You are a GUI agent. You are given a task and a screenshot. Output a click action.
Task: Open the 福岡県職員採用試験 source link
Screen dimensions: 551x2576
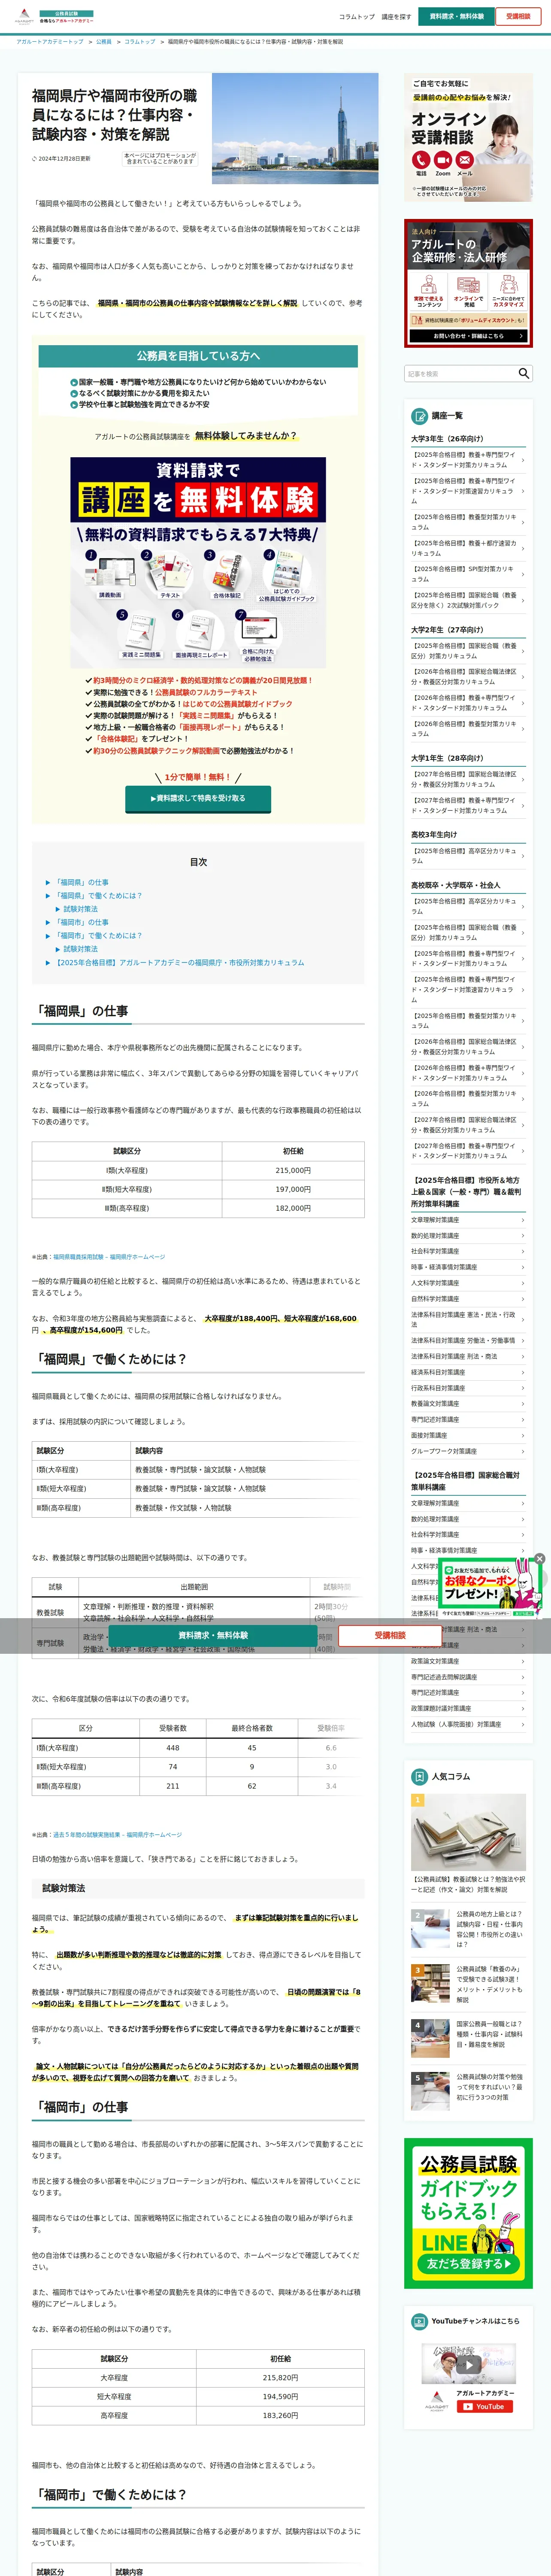pyautogui.click(x=109, y=1257)
